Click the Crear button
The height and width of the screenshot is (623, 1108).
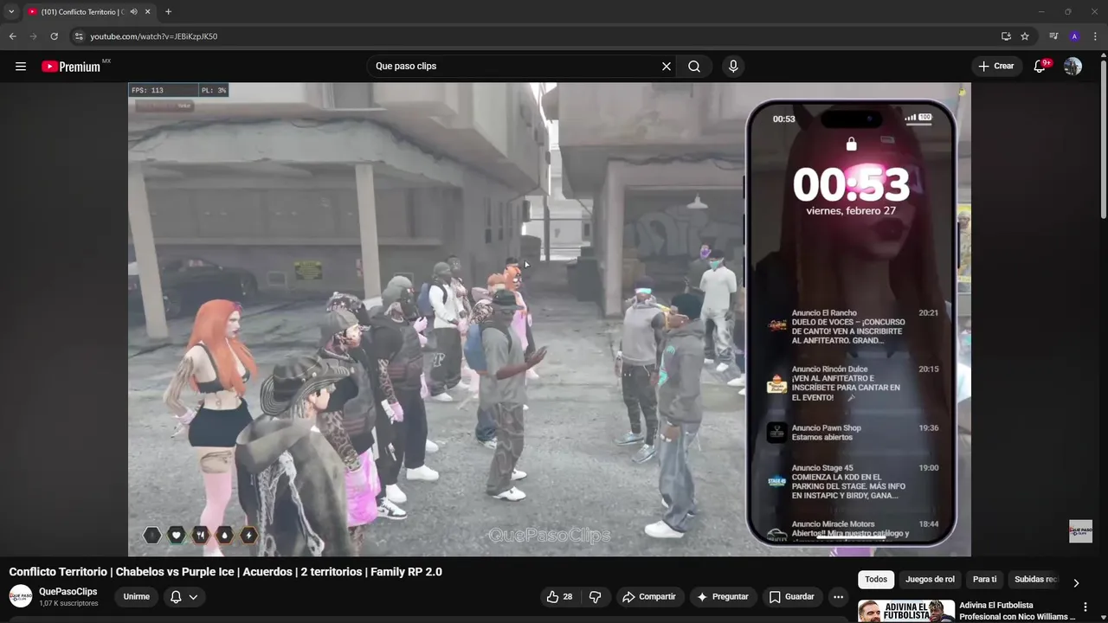[x=995, y=67]
